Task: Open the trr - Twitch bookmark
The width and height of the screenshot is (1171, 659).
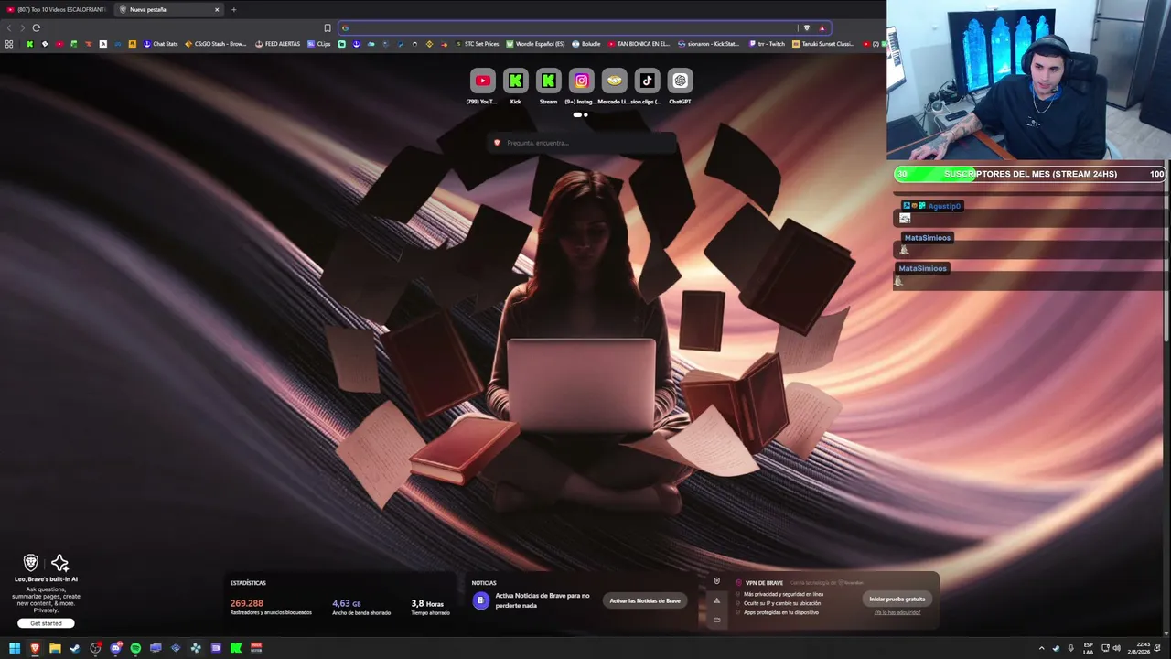Action: [x=767, y=44]
